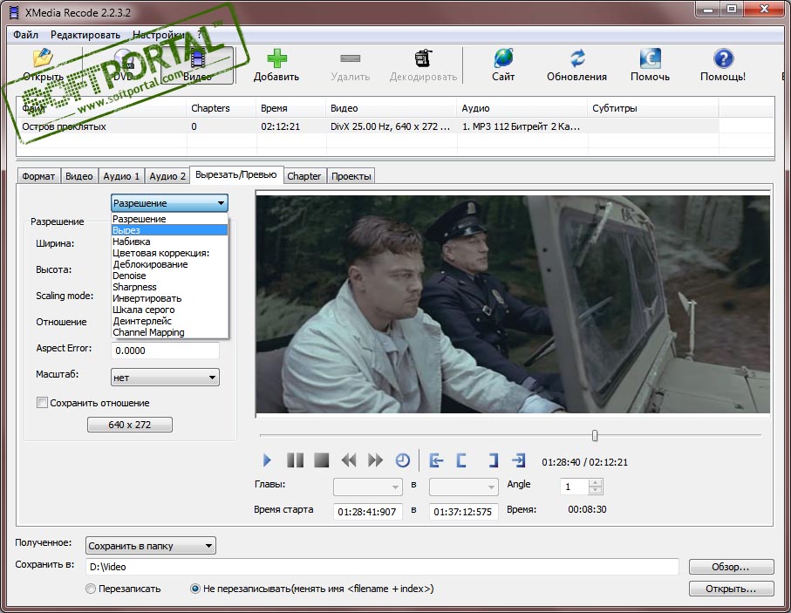Click the Обзор... browse button
Image resolution: width=791 pixels, height=613 pixels.
[731, 567]
